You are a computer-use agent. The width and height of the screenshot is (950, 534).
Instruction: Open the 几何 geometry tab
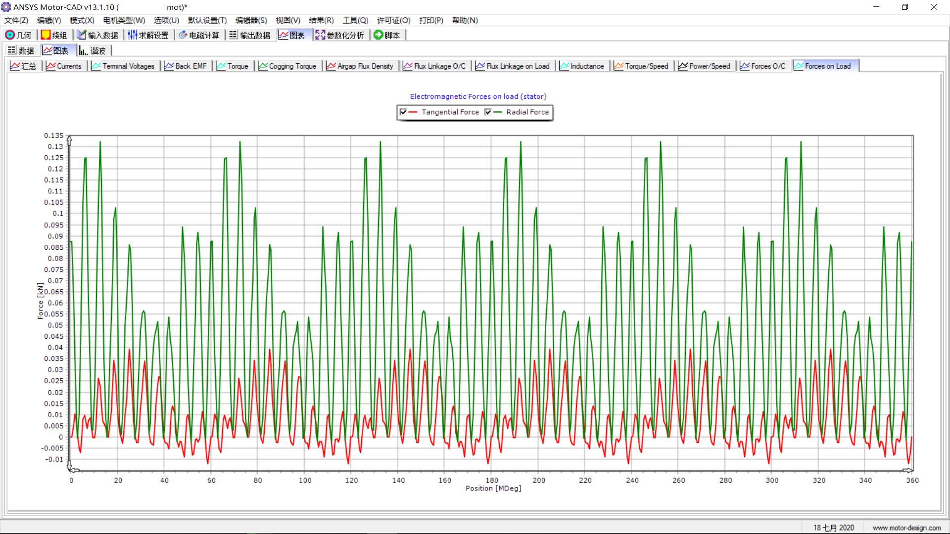point(19,35)
